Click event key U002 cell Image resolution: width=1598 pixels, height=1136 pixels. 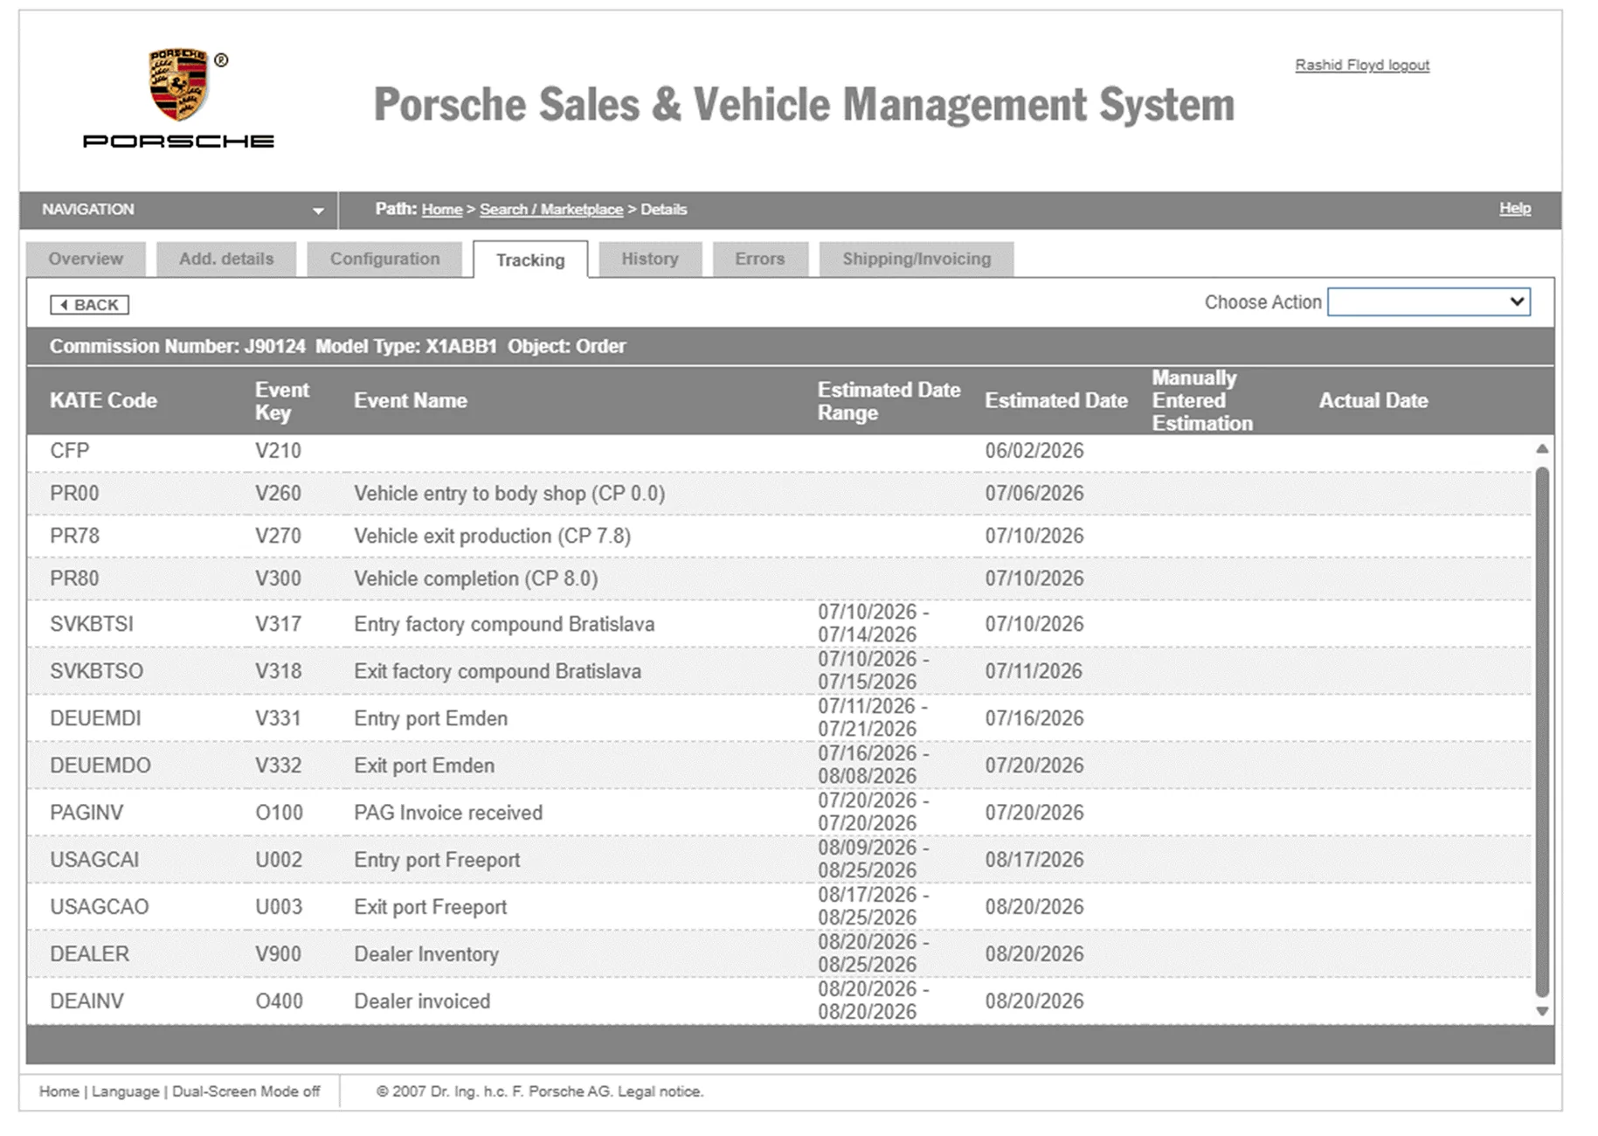[279, 861]
